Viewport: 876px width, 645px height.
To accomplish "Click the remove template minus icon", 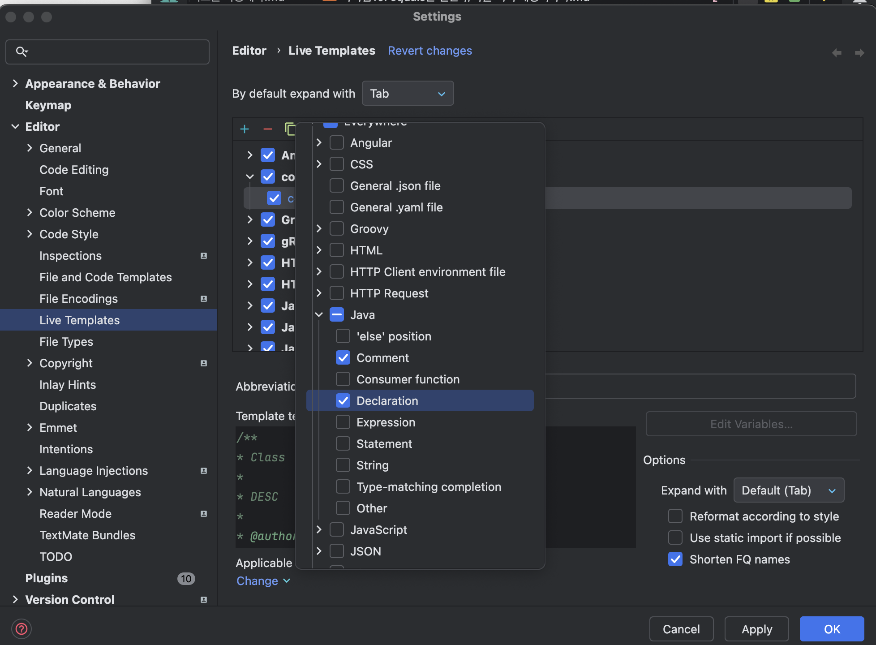I will [x=268, y=129].
